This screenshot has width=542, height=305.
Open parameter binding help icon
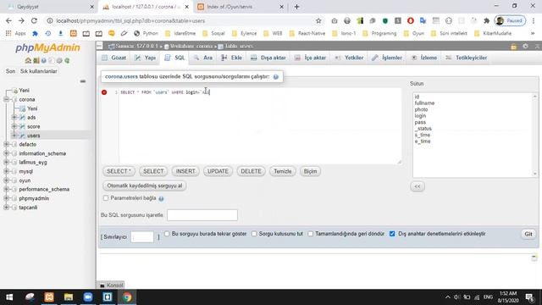pos(161,198)
